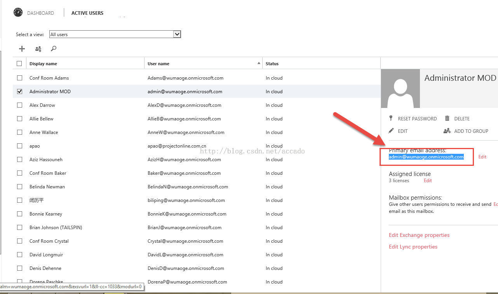498x294 pixels.
Task: Open the All users view dropdown
Action: (x=115, y=35)
